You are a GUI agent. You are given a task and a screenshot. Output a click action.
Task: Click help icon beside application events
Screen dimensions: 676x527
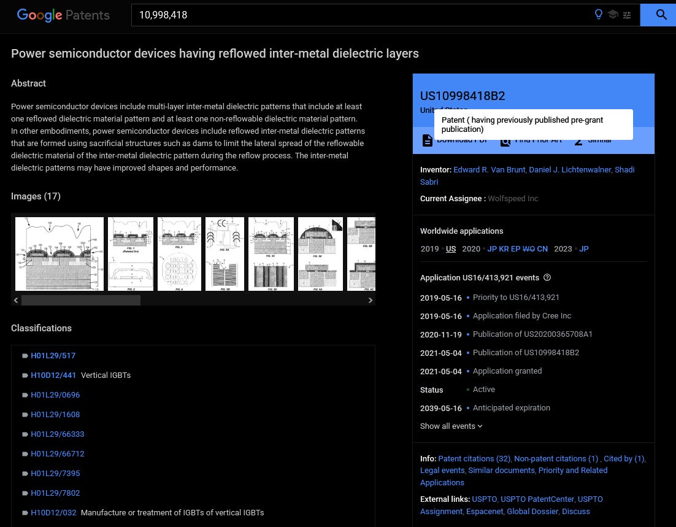tap(547, 277)
